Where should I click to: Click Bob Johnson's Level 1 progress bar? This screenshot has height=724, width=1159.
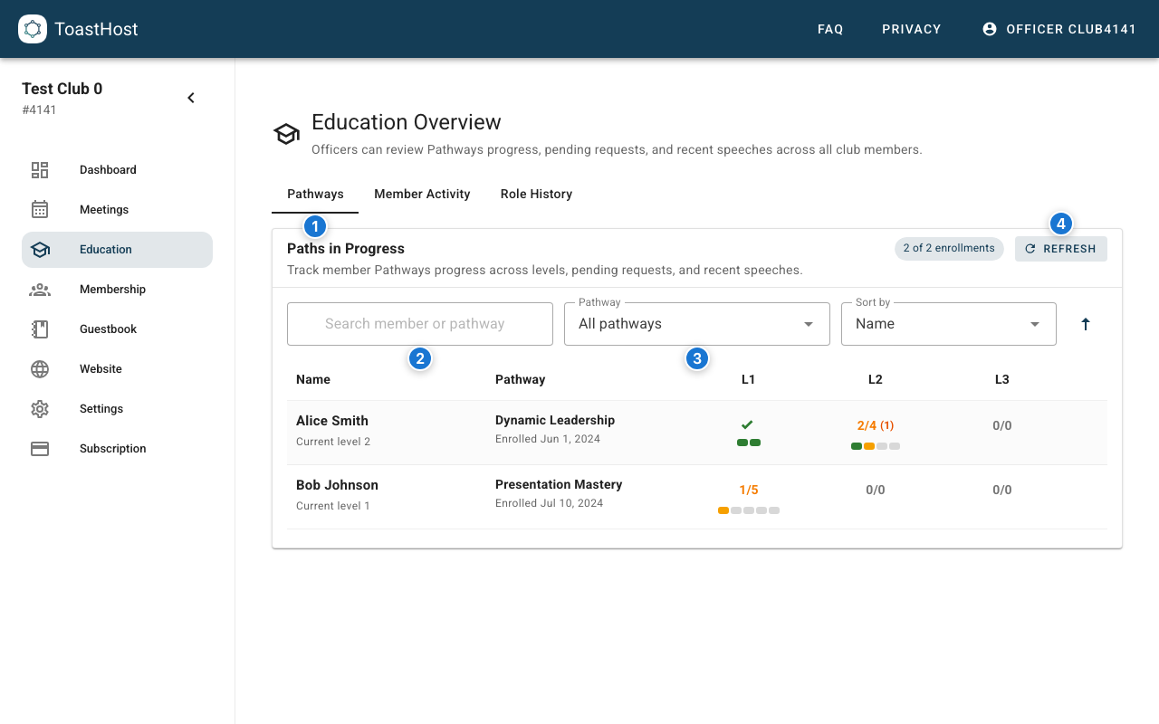click(x=749, y=510)
